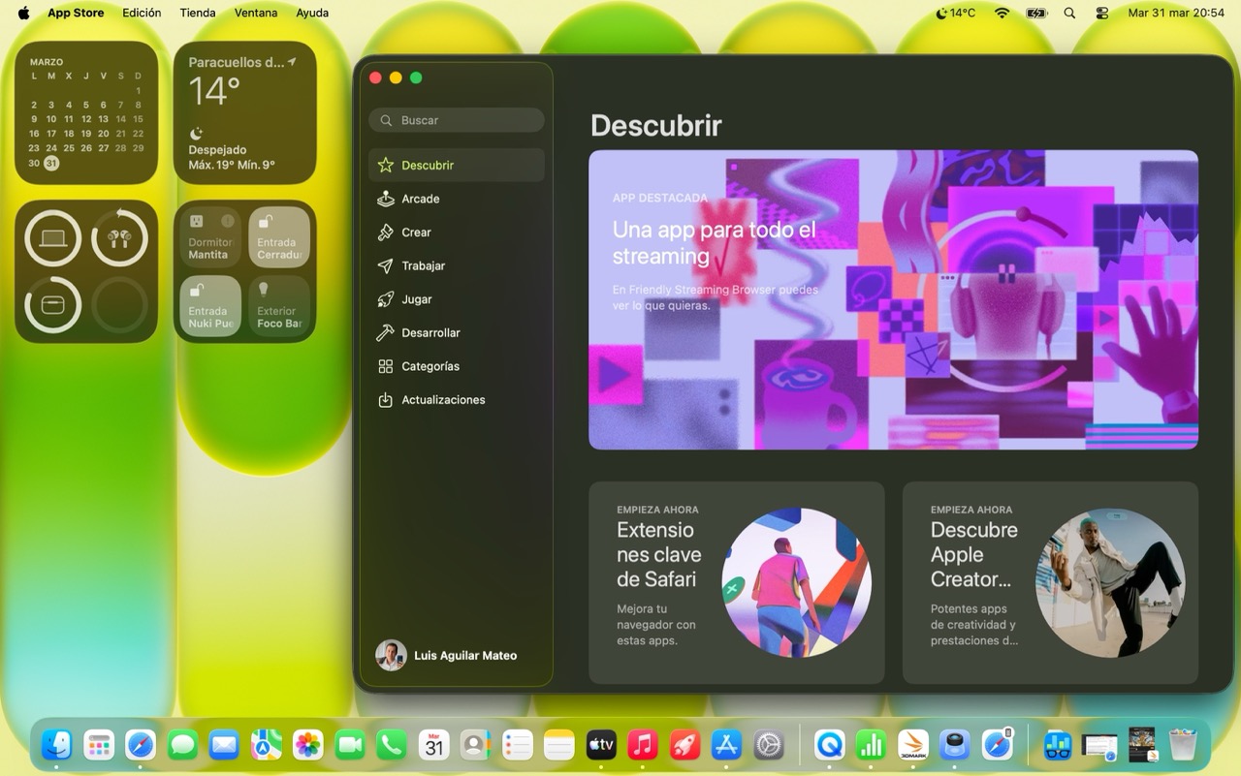Click the Trabajar paper plane icon

[385, 265]
